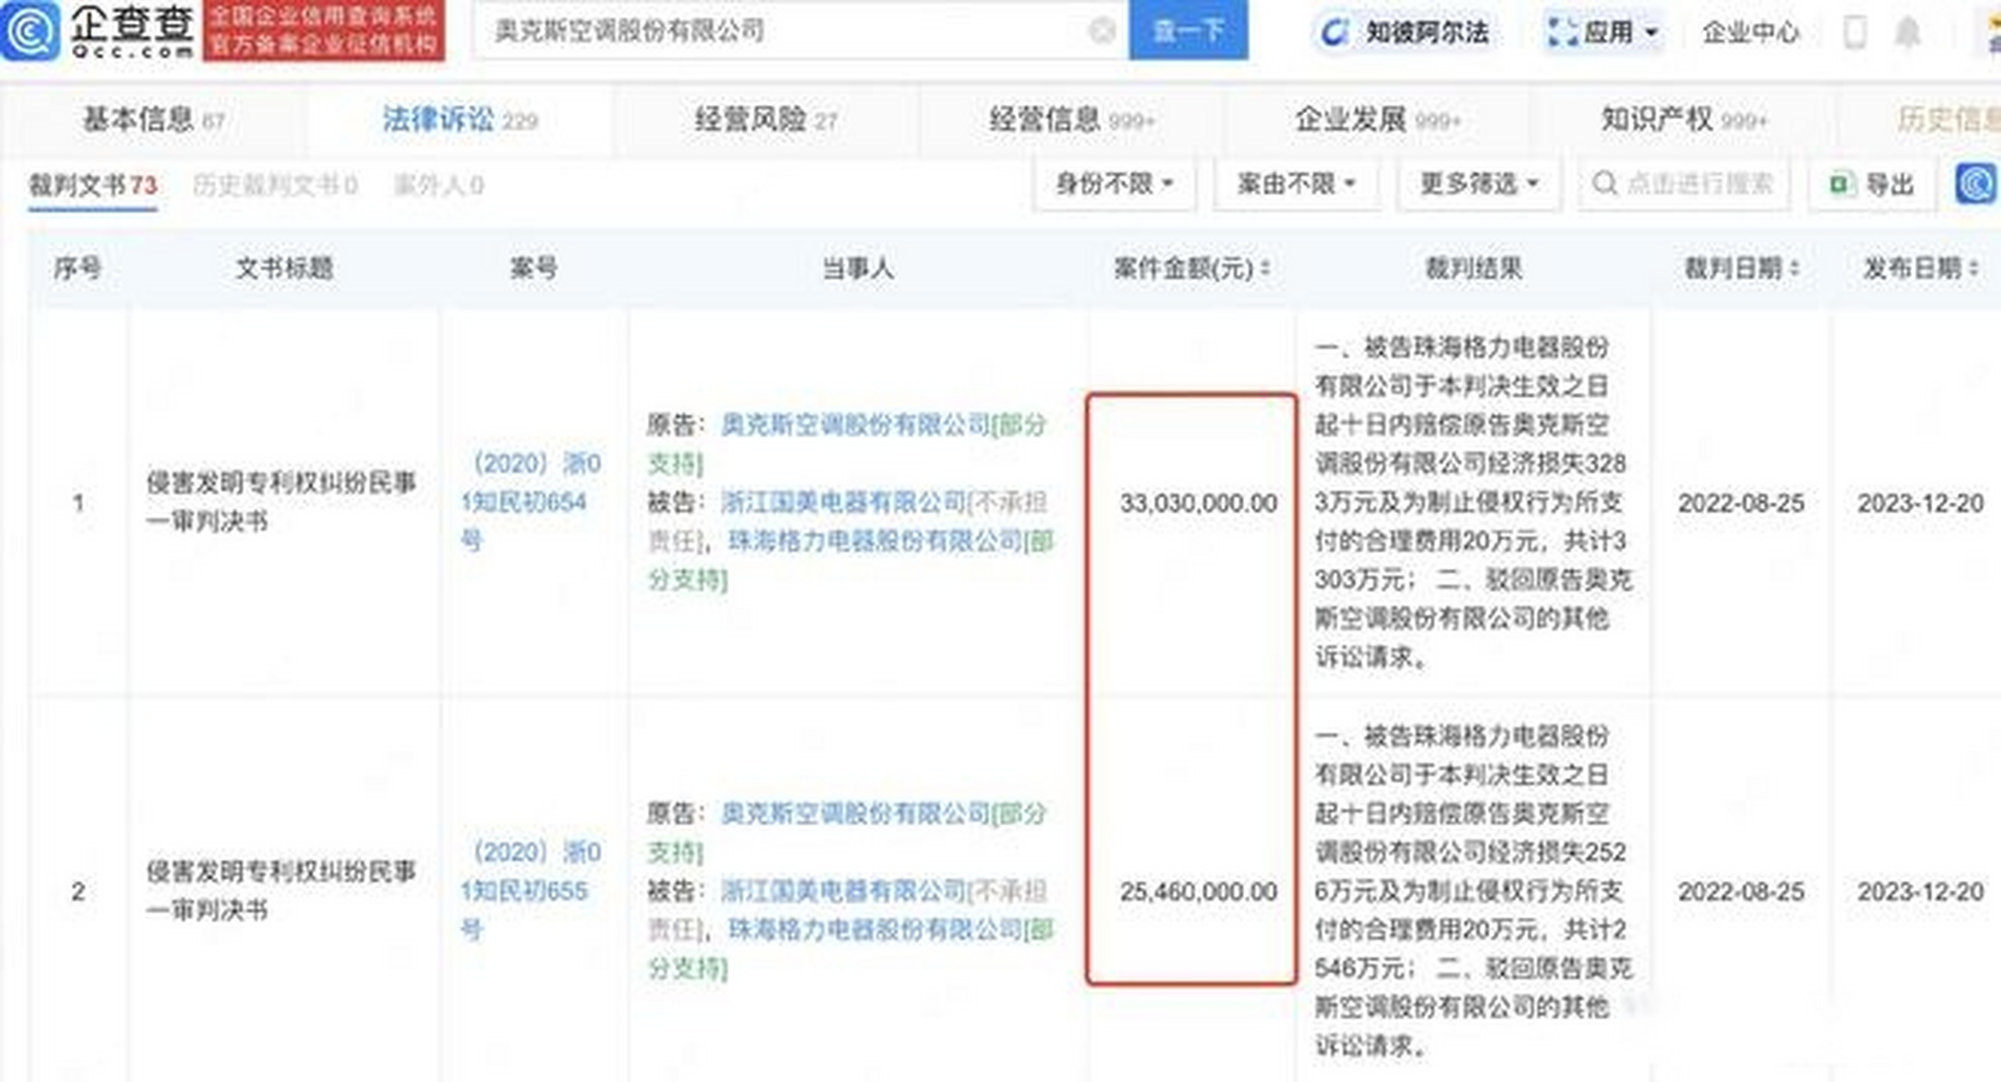The width and height of the screenshot is (2001, 1082).
Task: Click the 裁判结果 column header
Action: click(1473, 269)
